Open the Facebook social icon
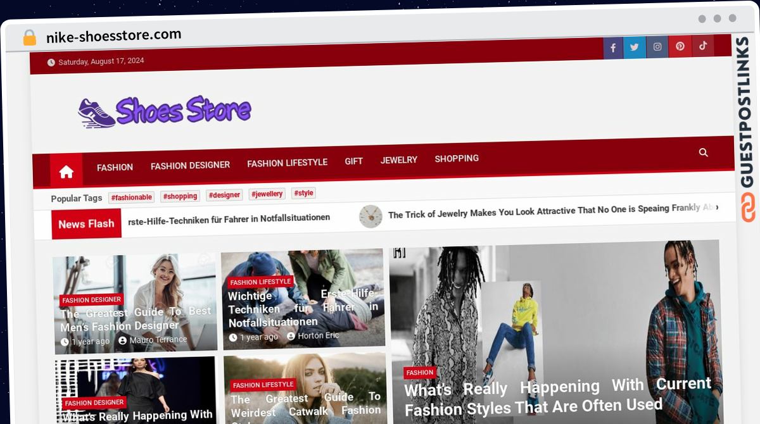Screen dimensions: 760x424 point(613,48)
